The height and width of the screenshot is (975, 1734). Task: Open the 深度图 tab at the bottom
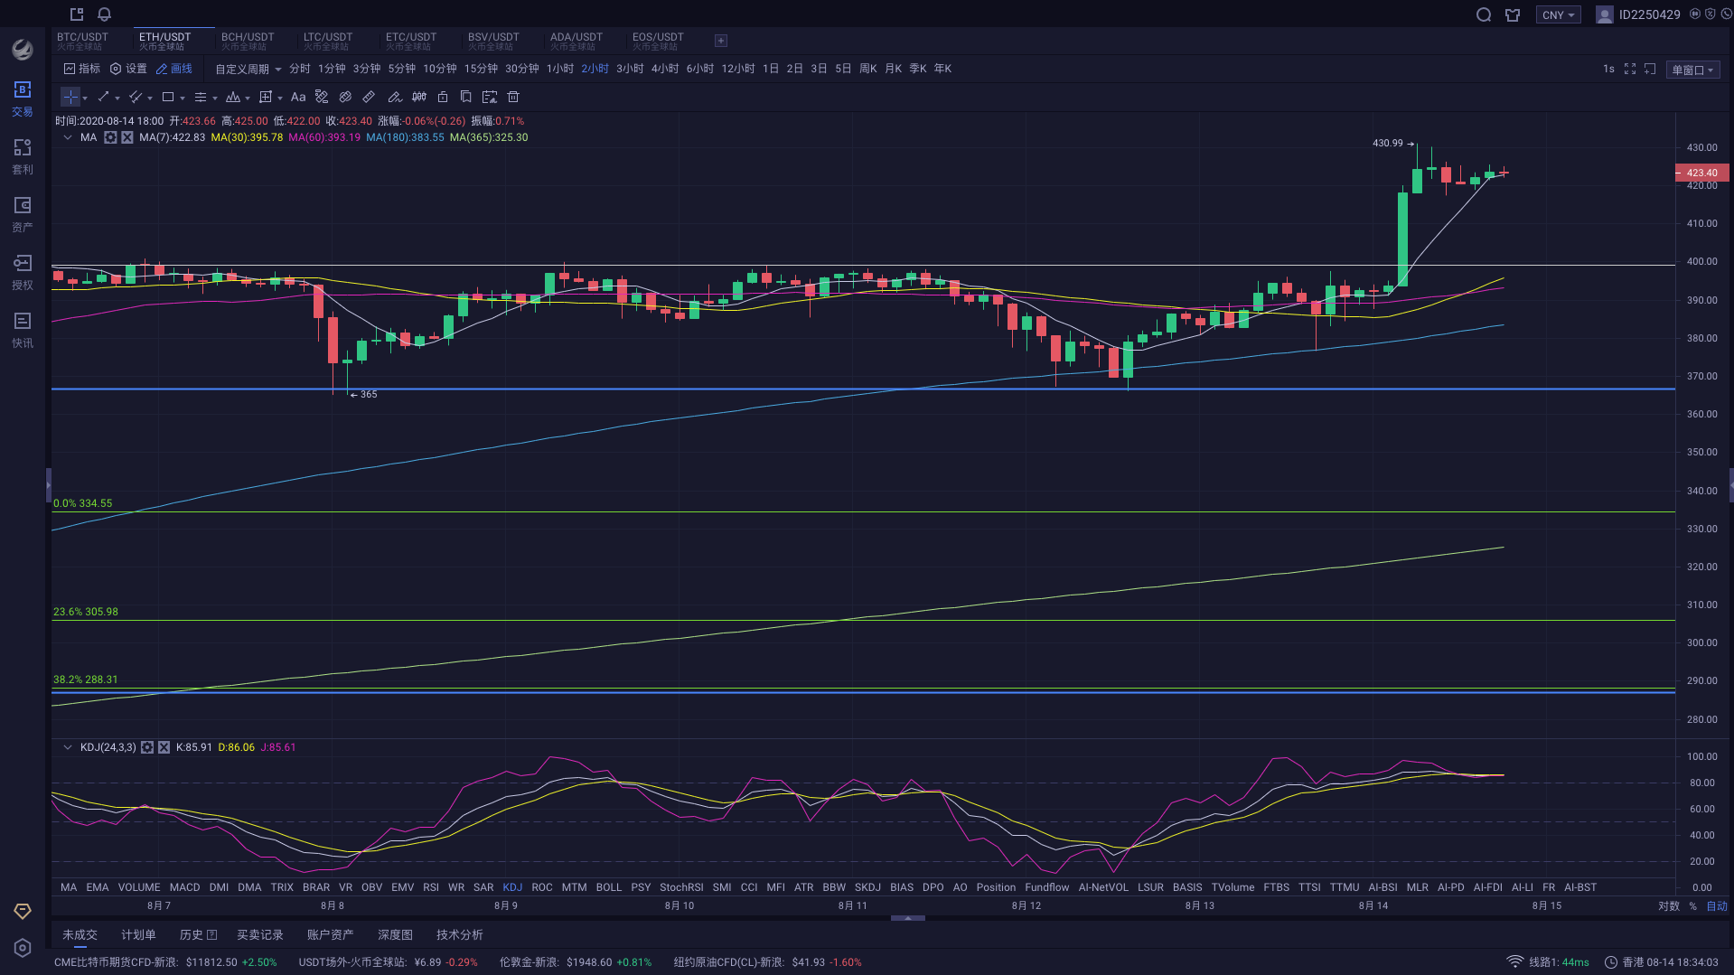point(395,934)
